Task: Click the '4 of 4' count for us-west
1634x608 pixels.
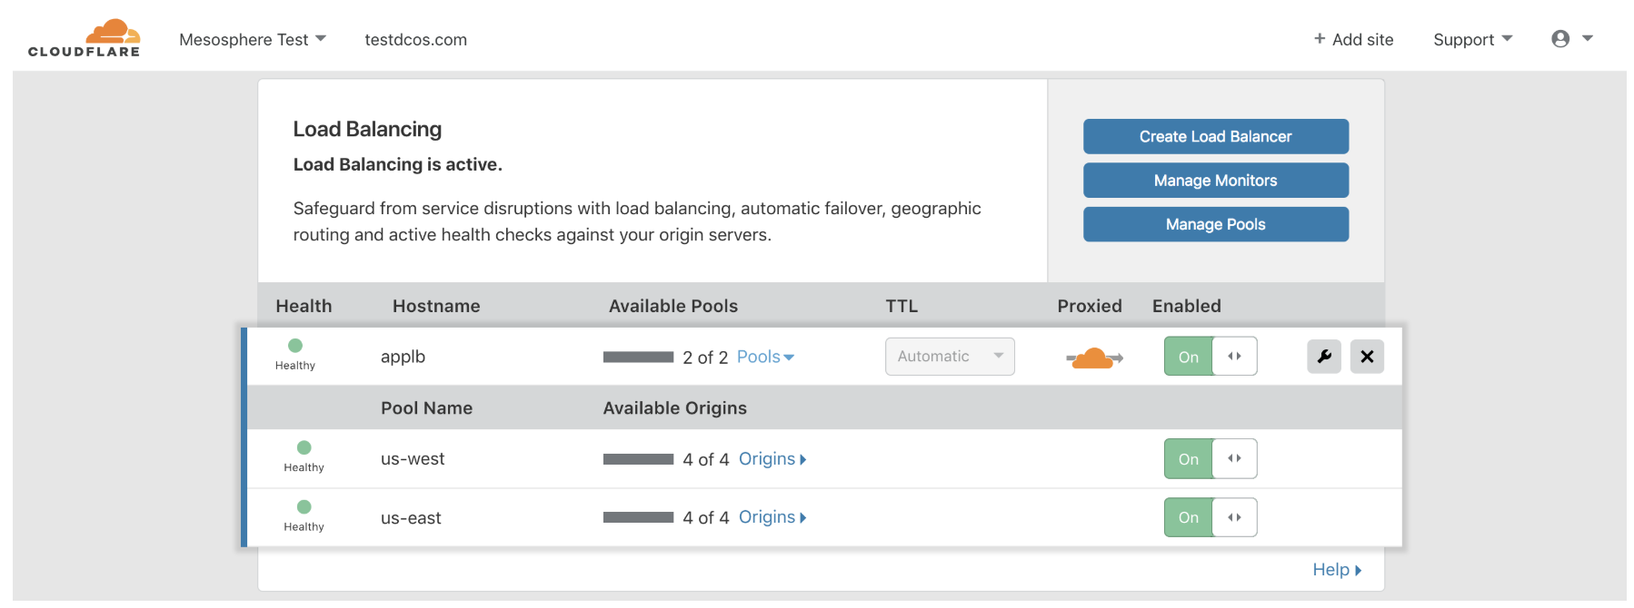Action: (x=706, y=460)
